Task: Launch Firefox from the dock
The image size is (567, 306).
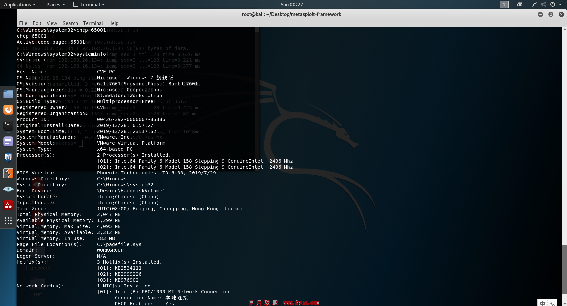Action: pos(8,110)
